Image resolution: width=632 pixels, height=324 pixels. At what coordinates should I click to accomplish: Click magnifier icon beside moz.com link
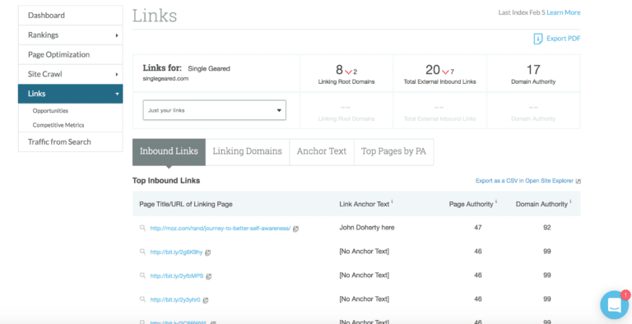click(x=142, y=228)
